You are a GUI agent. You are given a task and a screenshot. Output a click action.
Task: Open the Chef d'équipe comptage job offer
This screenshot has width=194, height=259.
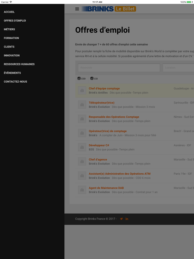(x=104, y=89)
